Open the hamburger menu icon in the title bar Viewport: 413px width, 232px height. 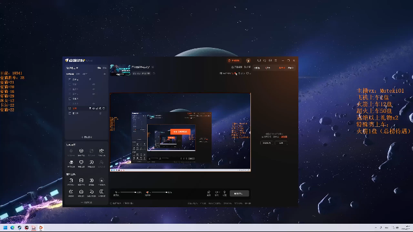pyautogui.click(x=276, y=60)
